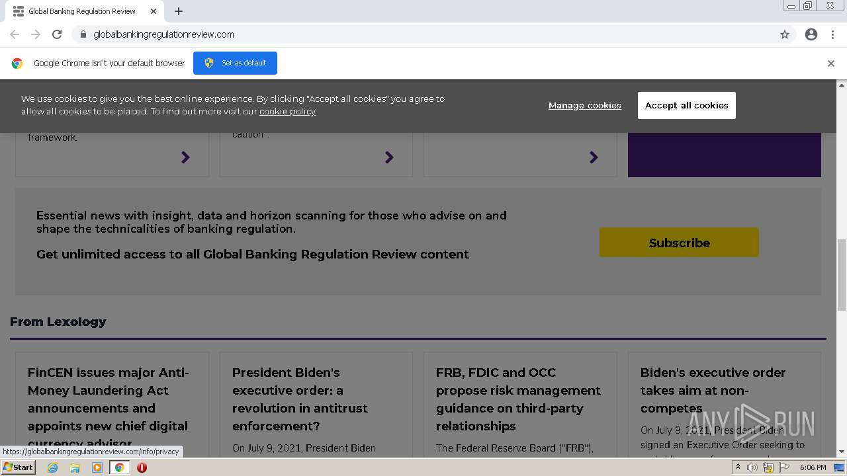This screenshot has height=476, width=847.
Task: Click the browser forward arrow
Action: [36, 34]
